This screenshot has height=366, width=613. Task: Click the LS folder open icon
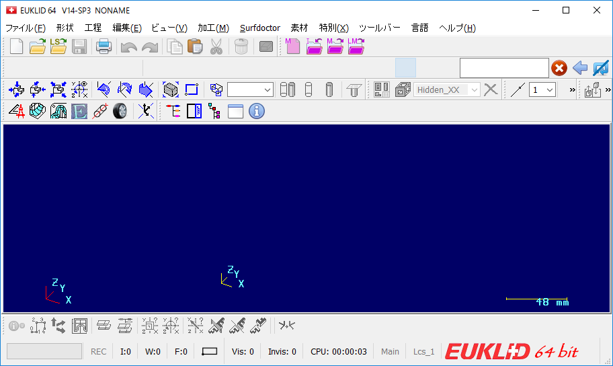click(x=58, y=46)
